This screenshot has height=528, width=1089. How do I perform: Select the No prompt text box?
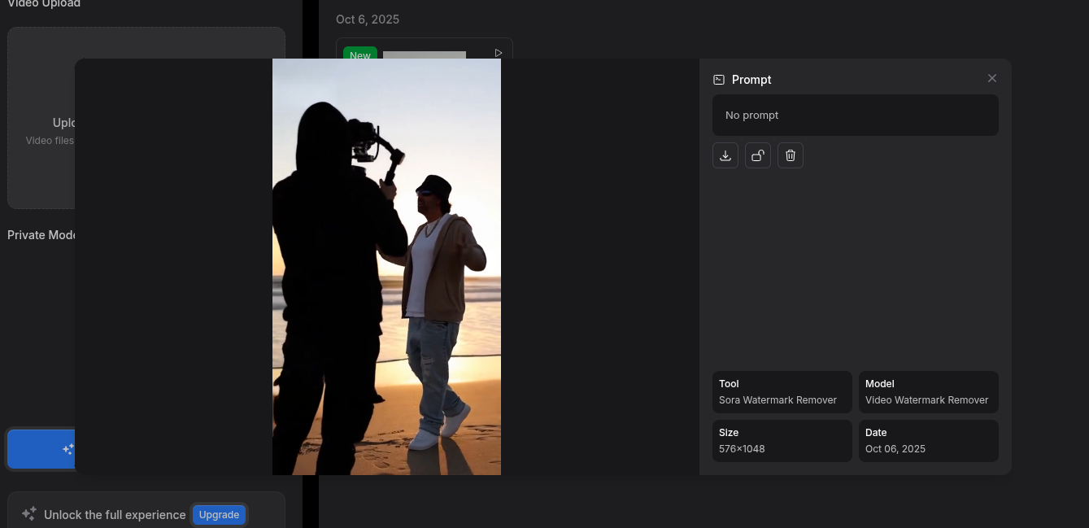click(855, 115)
